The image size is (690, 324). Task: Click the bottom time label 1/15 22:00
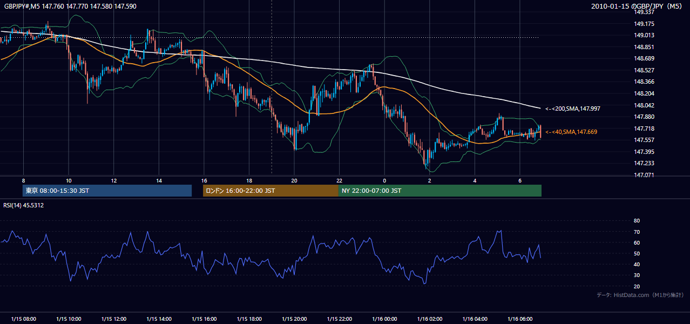(x=340, y=319)
